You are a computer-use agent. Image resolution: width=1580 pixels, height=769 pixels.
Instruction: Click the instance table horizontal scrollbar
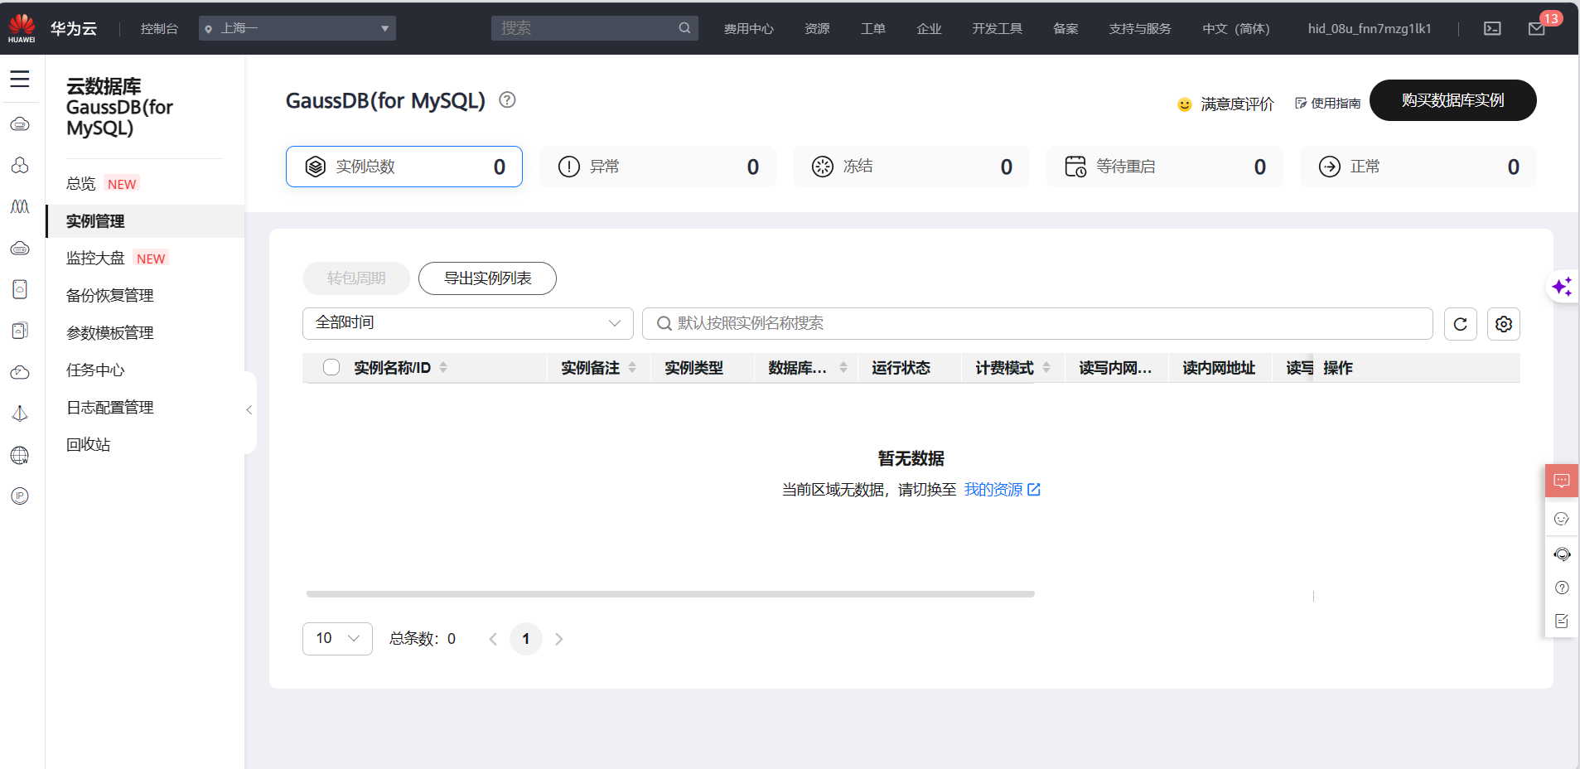click(670, 594)
